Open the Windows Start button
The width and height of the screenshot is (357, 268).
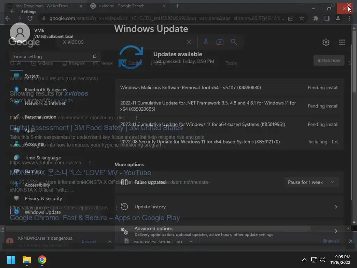[11, 260]
